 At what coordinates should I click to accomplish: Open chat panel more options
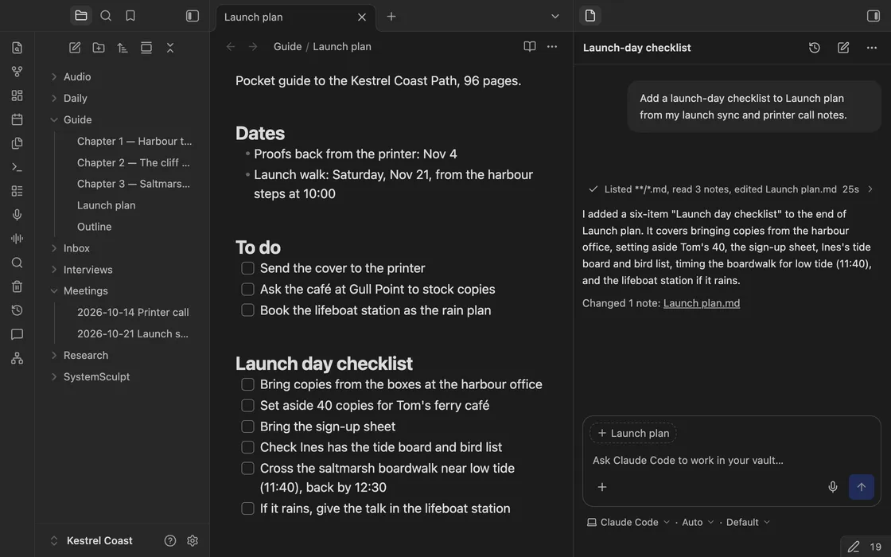tap(872, 48)
